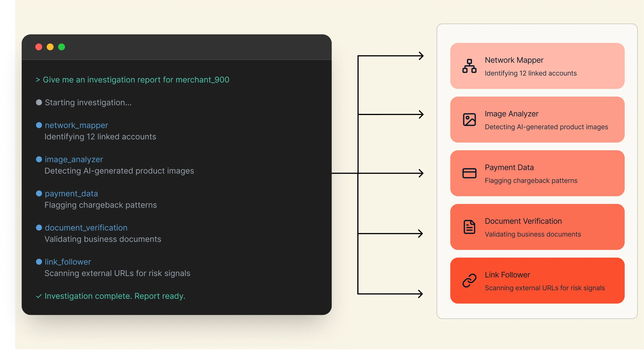Click the blue dot beside network_mapper
Image resolution: width=644 pixels, height=351 pixels.
click(x=39, y=125)
